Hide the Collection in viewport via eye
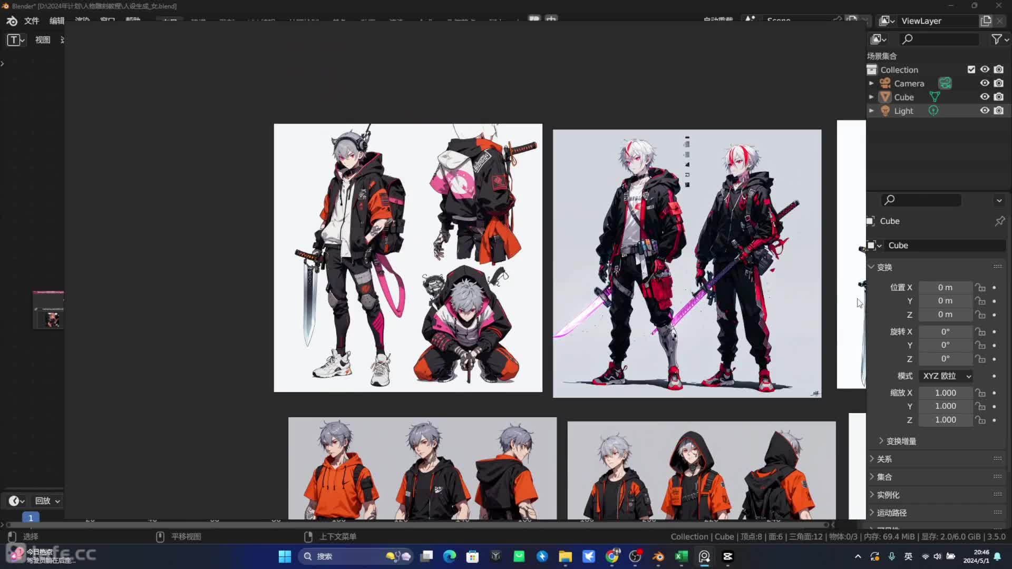Screen dimensions: 1012x569 [985, 70]
